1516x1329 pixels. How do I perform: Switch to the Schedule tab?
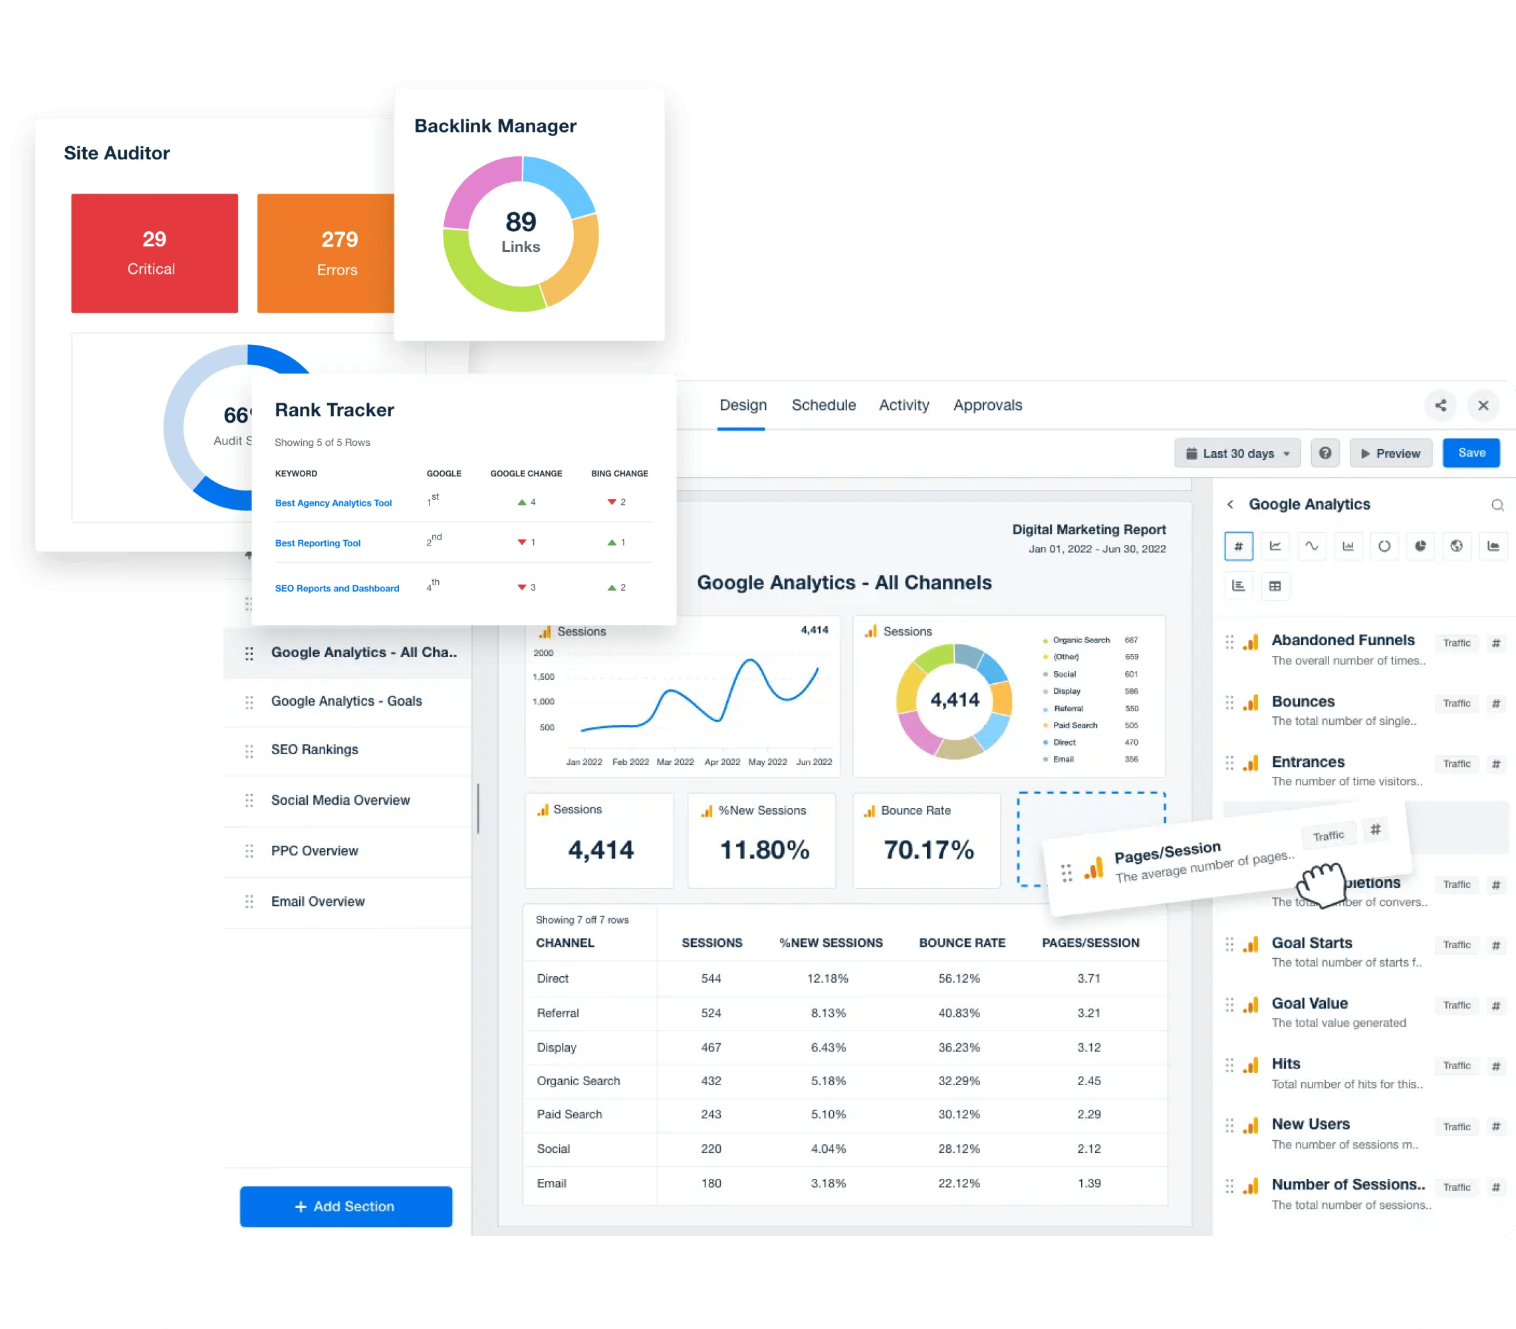point(823,405)
